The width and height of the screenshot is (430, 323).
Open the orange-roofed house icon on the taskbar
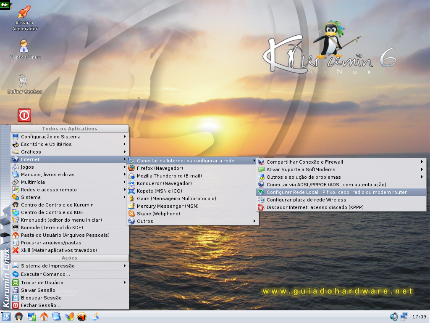(x=44, y=317)
